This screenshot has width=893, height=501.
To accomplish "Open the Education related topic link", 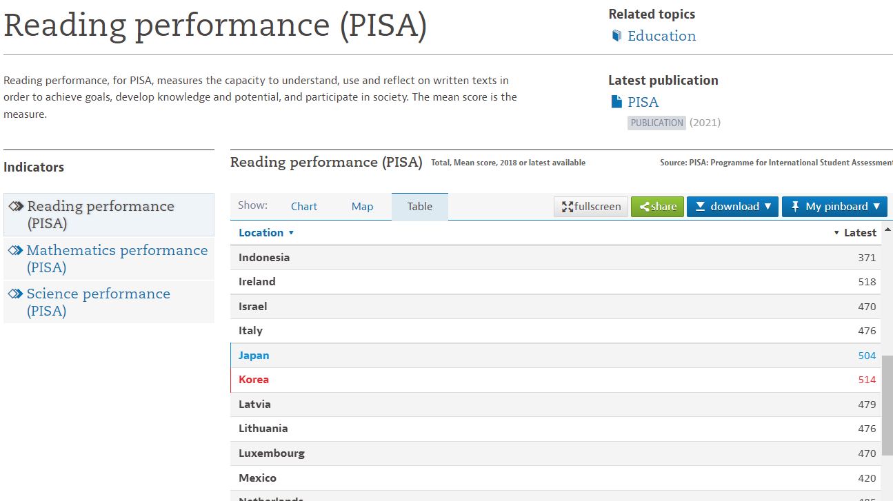I will point(661,36).
